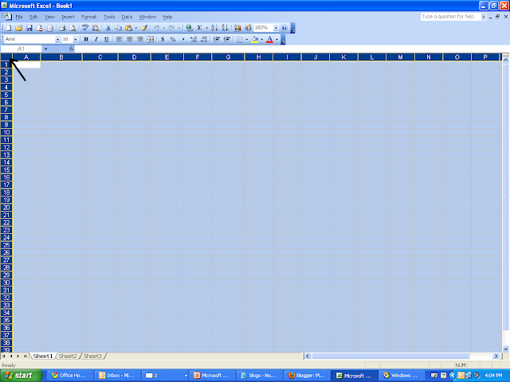
Task: Expand the Borders dropdown arrow
Action: (246, 39)
